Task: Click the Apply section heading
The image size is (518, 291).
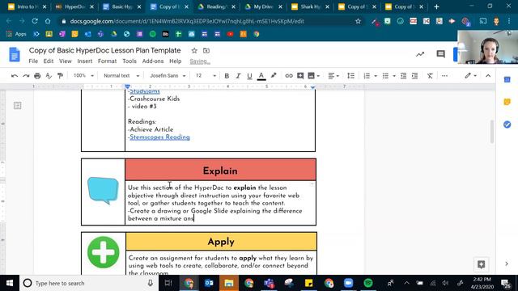Action: (x=221, y=242)
